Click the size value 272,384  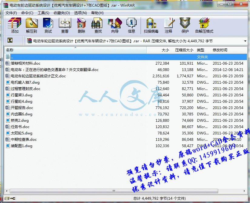162,63
